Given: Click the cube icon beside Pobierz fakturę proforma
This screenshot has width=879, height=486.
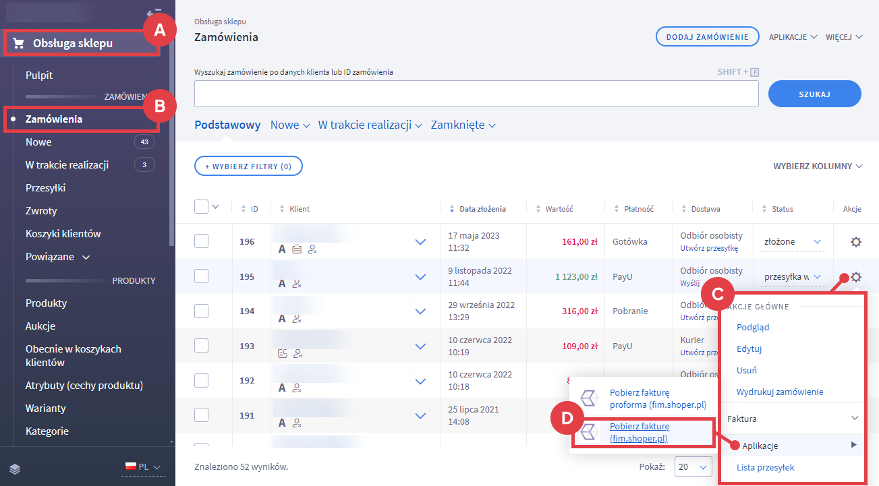Looking at the screenshot, I should [x=590, y=398].
